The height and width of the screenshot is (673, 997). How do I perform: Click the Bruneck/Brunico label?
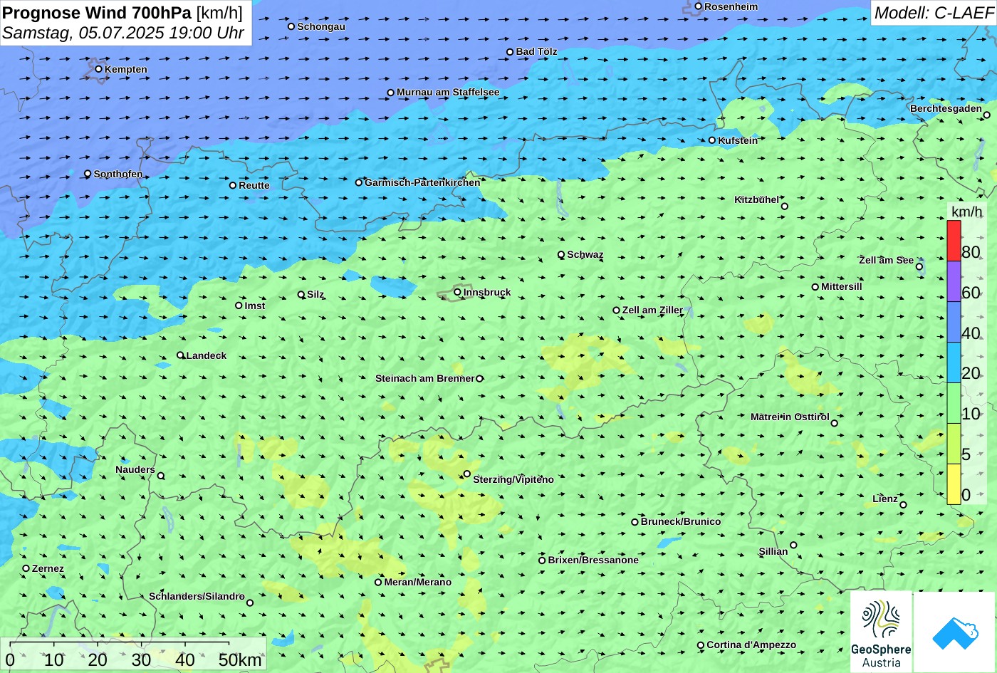(681, 521)
